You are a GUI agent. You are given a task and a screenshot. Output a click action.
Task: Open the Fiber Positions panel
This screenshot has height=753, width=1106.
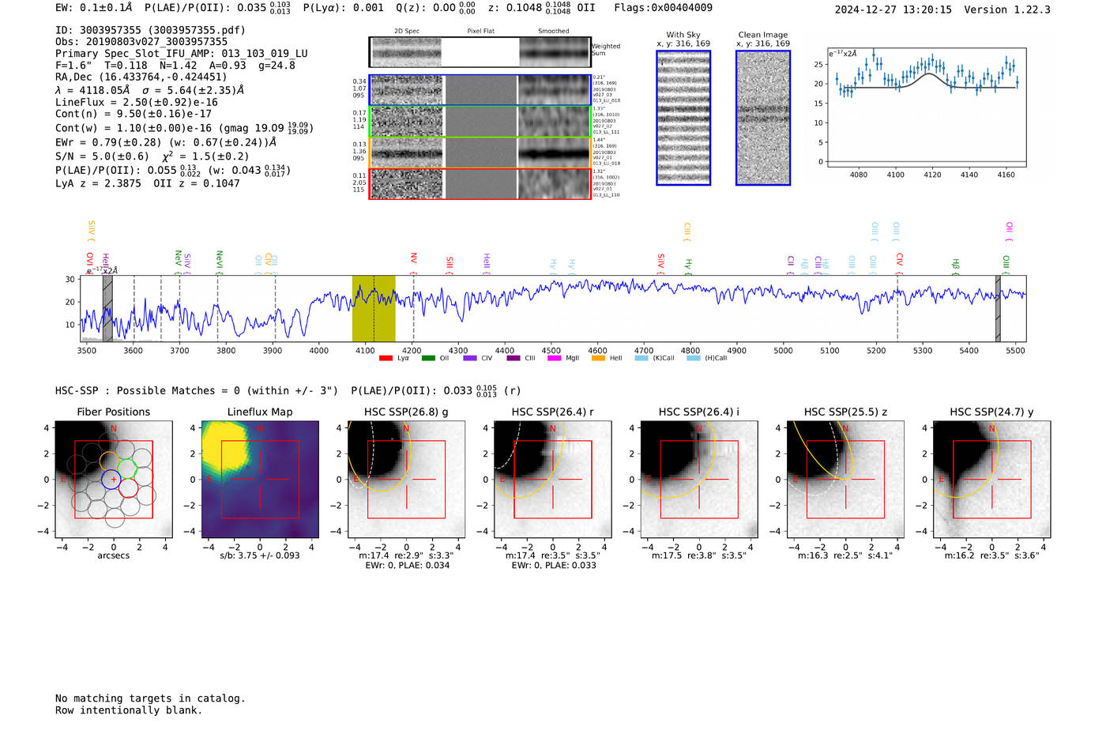coord(114,480)
